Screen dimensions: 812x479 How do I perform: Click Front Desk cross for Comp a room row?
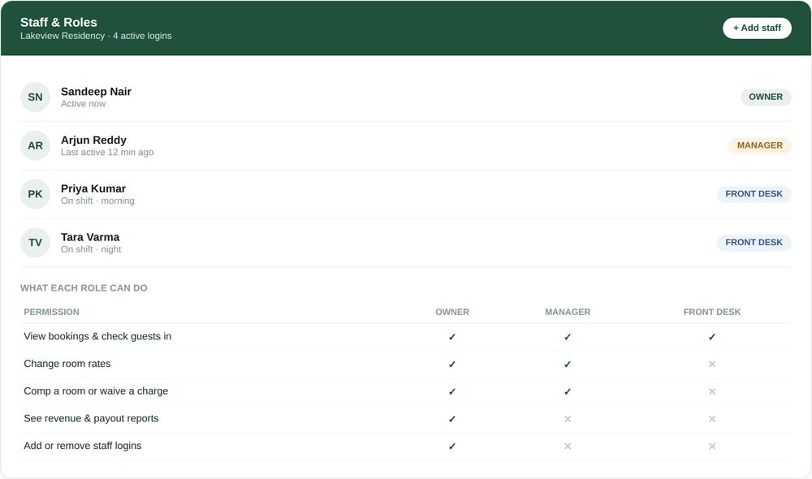[712, 392]
